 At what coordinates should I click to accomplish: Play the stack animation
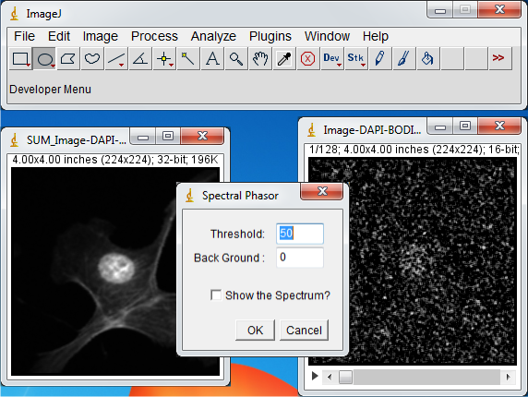pyautogui.click(x=315, y=376)
